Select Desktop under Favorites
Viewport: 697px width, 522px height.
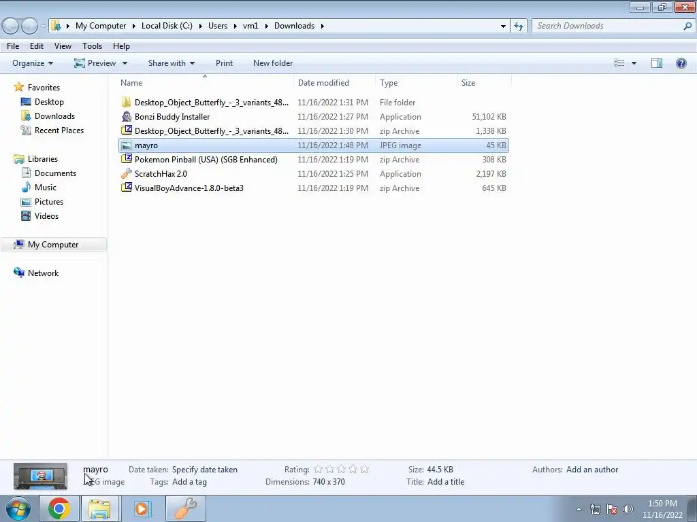tap(49, 102)
